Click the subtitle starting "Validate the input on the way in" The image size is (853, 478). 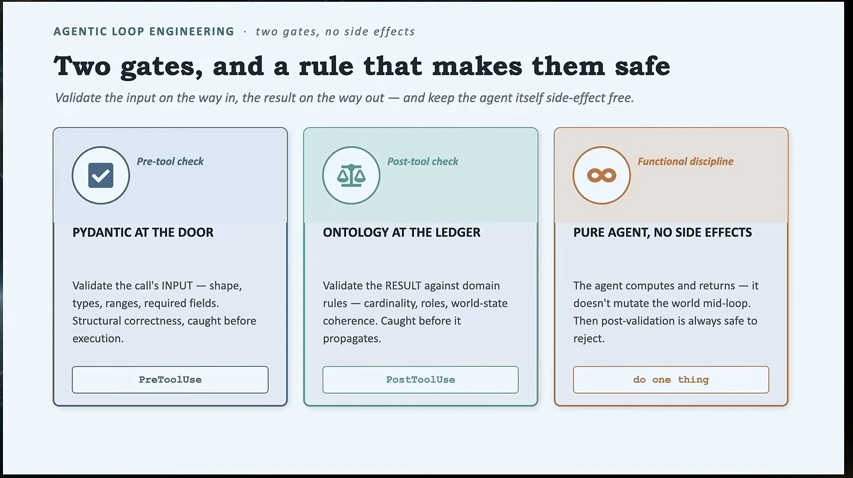click(344, 98)
